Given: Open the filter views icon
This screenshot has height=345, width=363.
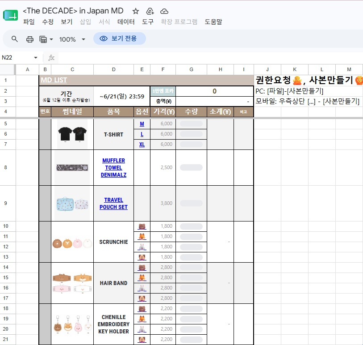Looking at the screenshot, I should 43,39.
